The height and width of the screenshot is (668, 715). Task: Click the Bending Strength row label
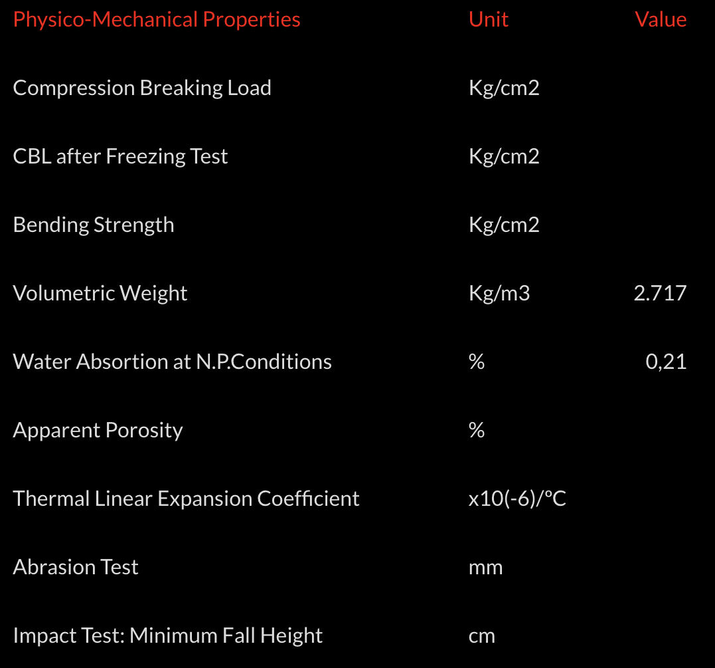pos(94,225)
